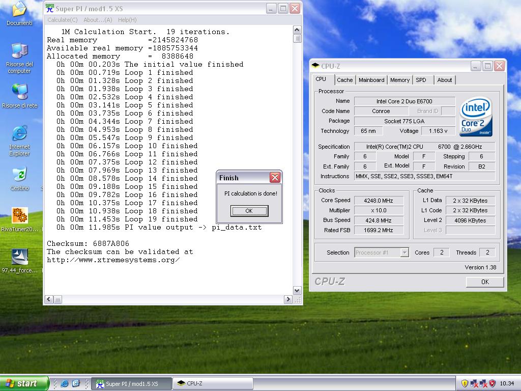Click the OK button in CPU-Z

[x=485, y=282]
